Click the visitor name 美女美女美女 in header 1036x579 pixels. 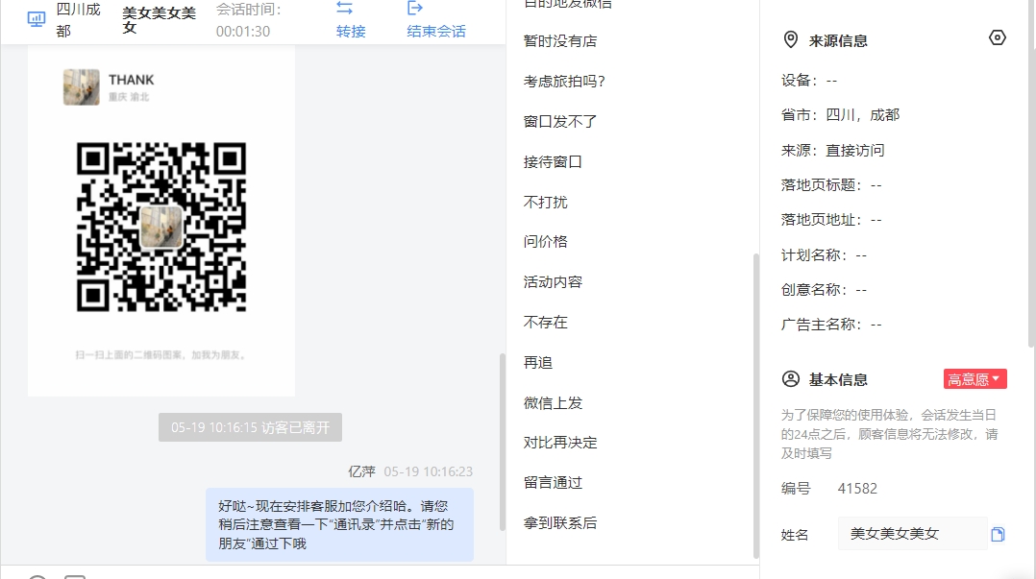[160, 20]
